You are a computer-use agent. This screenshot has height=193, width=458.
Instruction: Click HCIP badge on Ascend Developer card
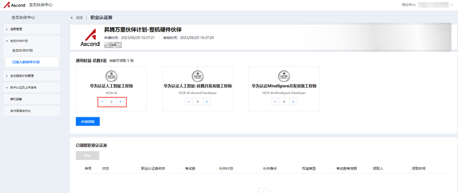[197, 76]
